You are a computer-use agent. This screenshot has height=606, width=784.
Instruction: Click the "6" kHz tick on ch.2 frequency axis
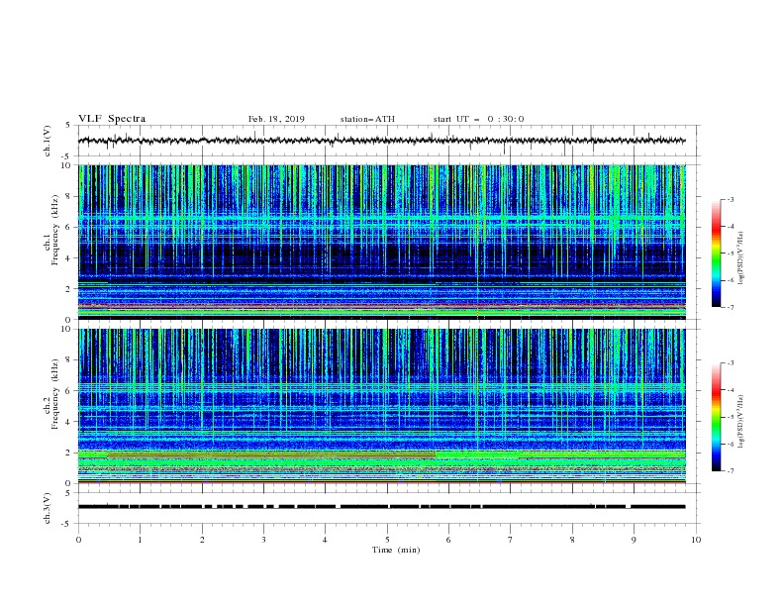click(68, 391)
